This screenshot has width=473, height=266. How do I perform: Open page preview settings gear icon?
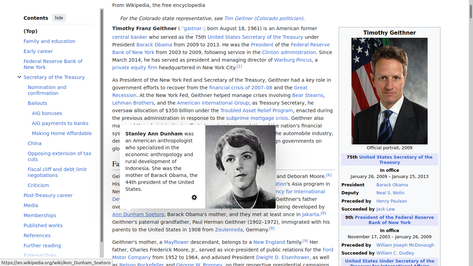(194, 197)
